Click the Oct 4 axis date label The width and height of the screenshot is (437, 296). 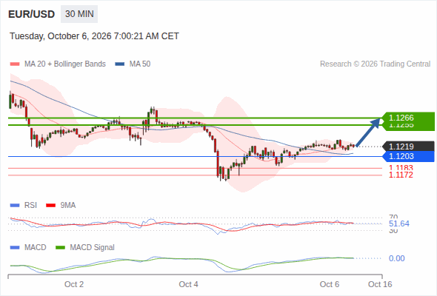[188, 284]
